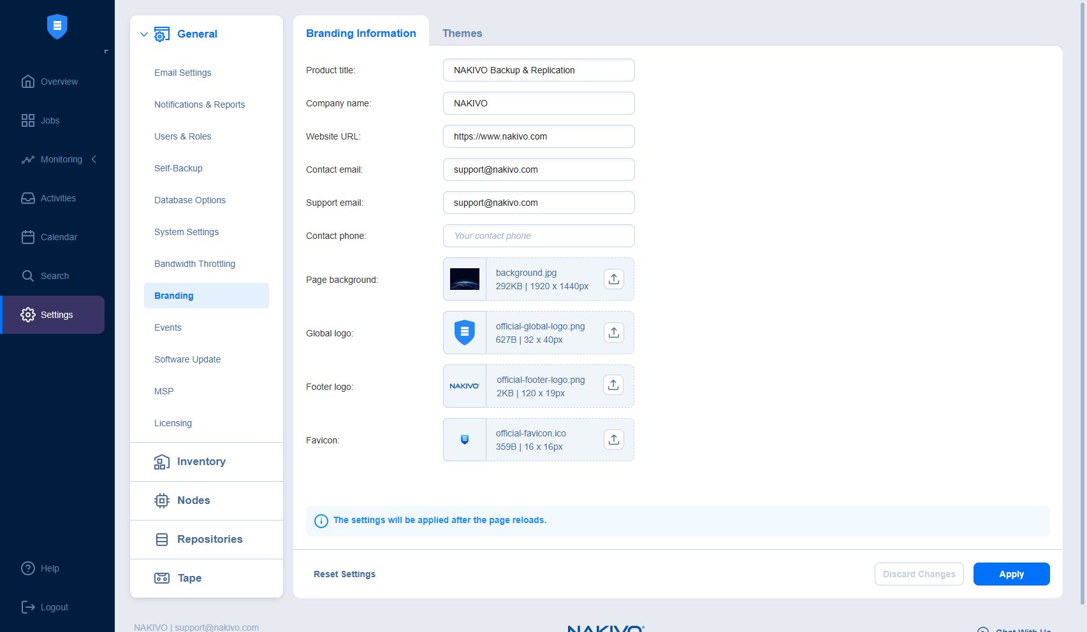Click the upload icon for Favicon
This screenshot has height=632, width=1087.
click(x=613, y=440)
